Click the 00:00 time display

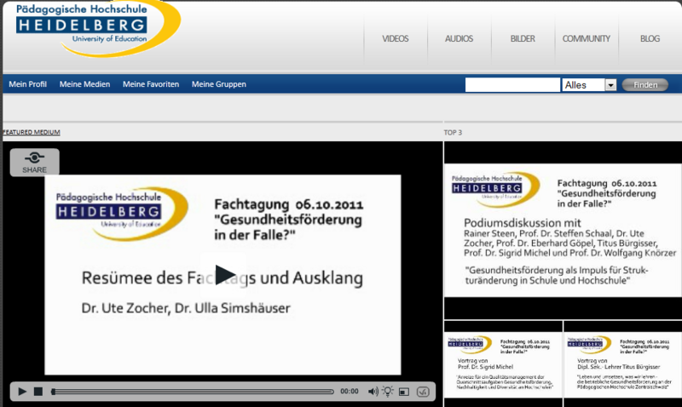[350, 392]
